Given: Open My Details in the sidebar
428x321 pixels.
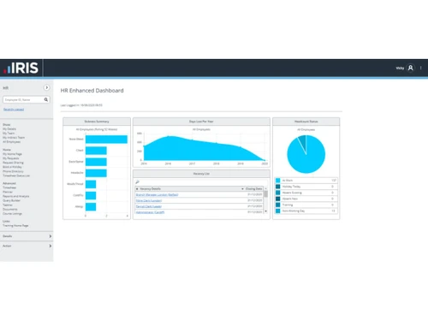Looking at the screenshot, I should (x=9, y=129).
